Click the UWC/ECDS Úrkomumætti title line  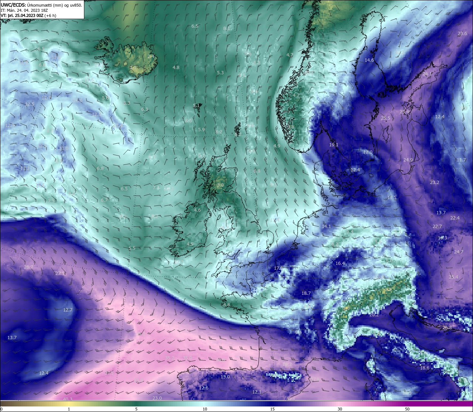coord(41,5)
